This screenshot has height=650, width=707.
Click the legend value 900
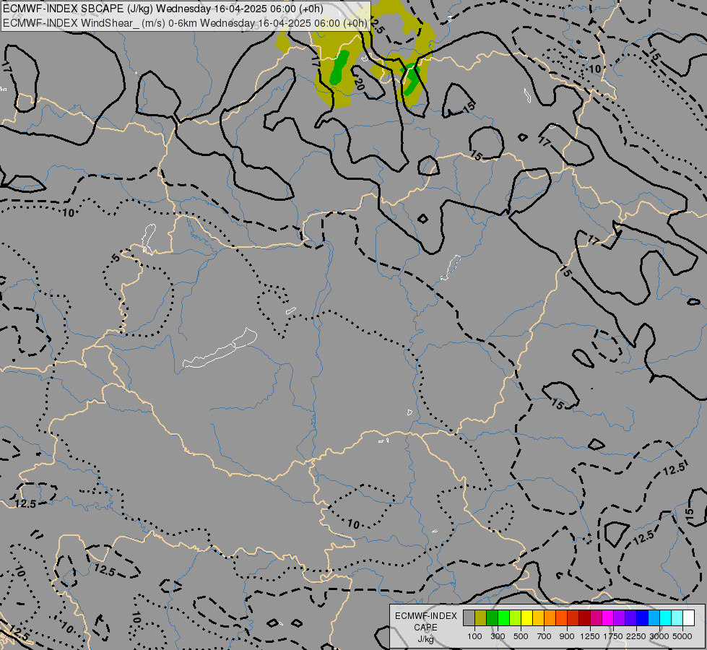tap(567, 636)
